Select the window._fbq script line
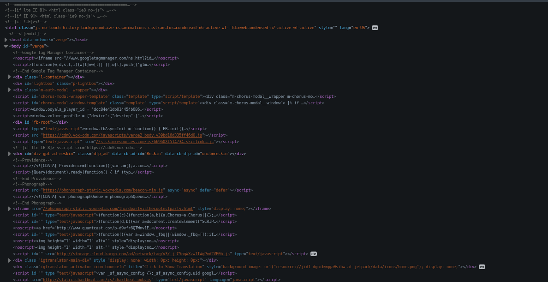Viewport: 548px width, 282px height. 125,235
